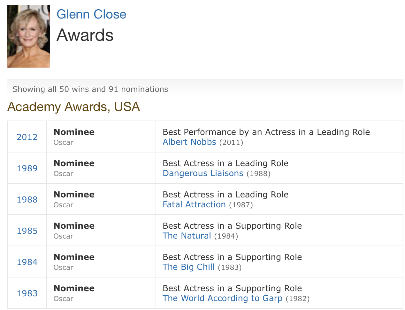Open the 1984 ceremony year

click(27, 262)
